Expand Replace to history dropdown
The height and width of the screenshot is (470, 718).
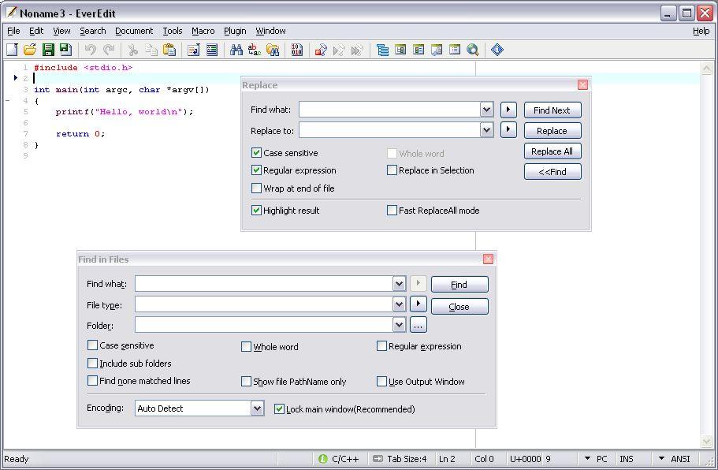(487, 130)
